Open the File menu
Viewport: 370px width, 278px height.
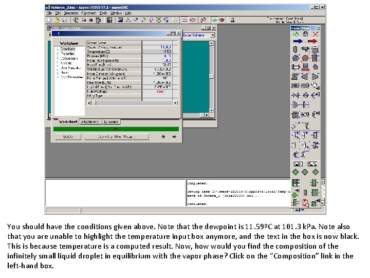[x=49, y=13]
